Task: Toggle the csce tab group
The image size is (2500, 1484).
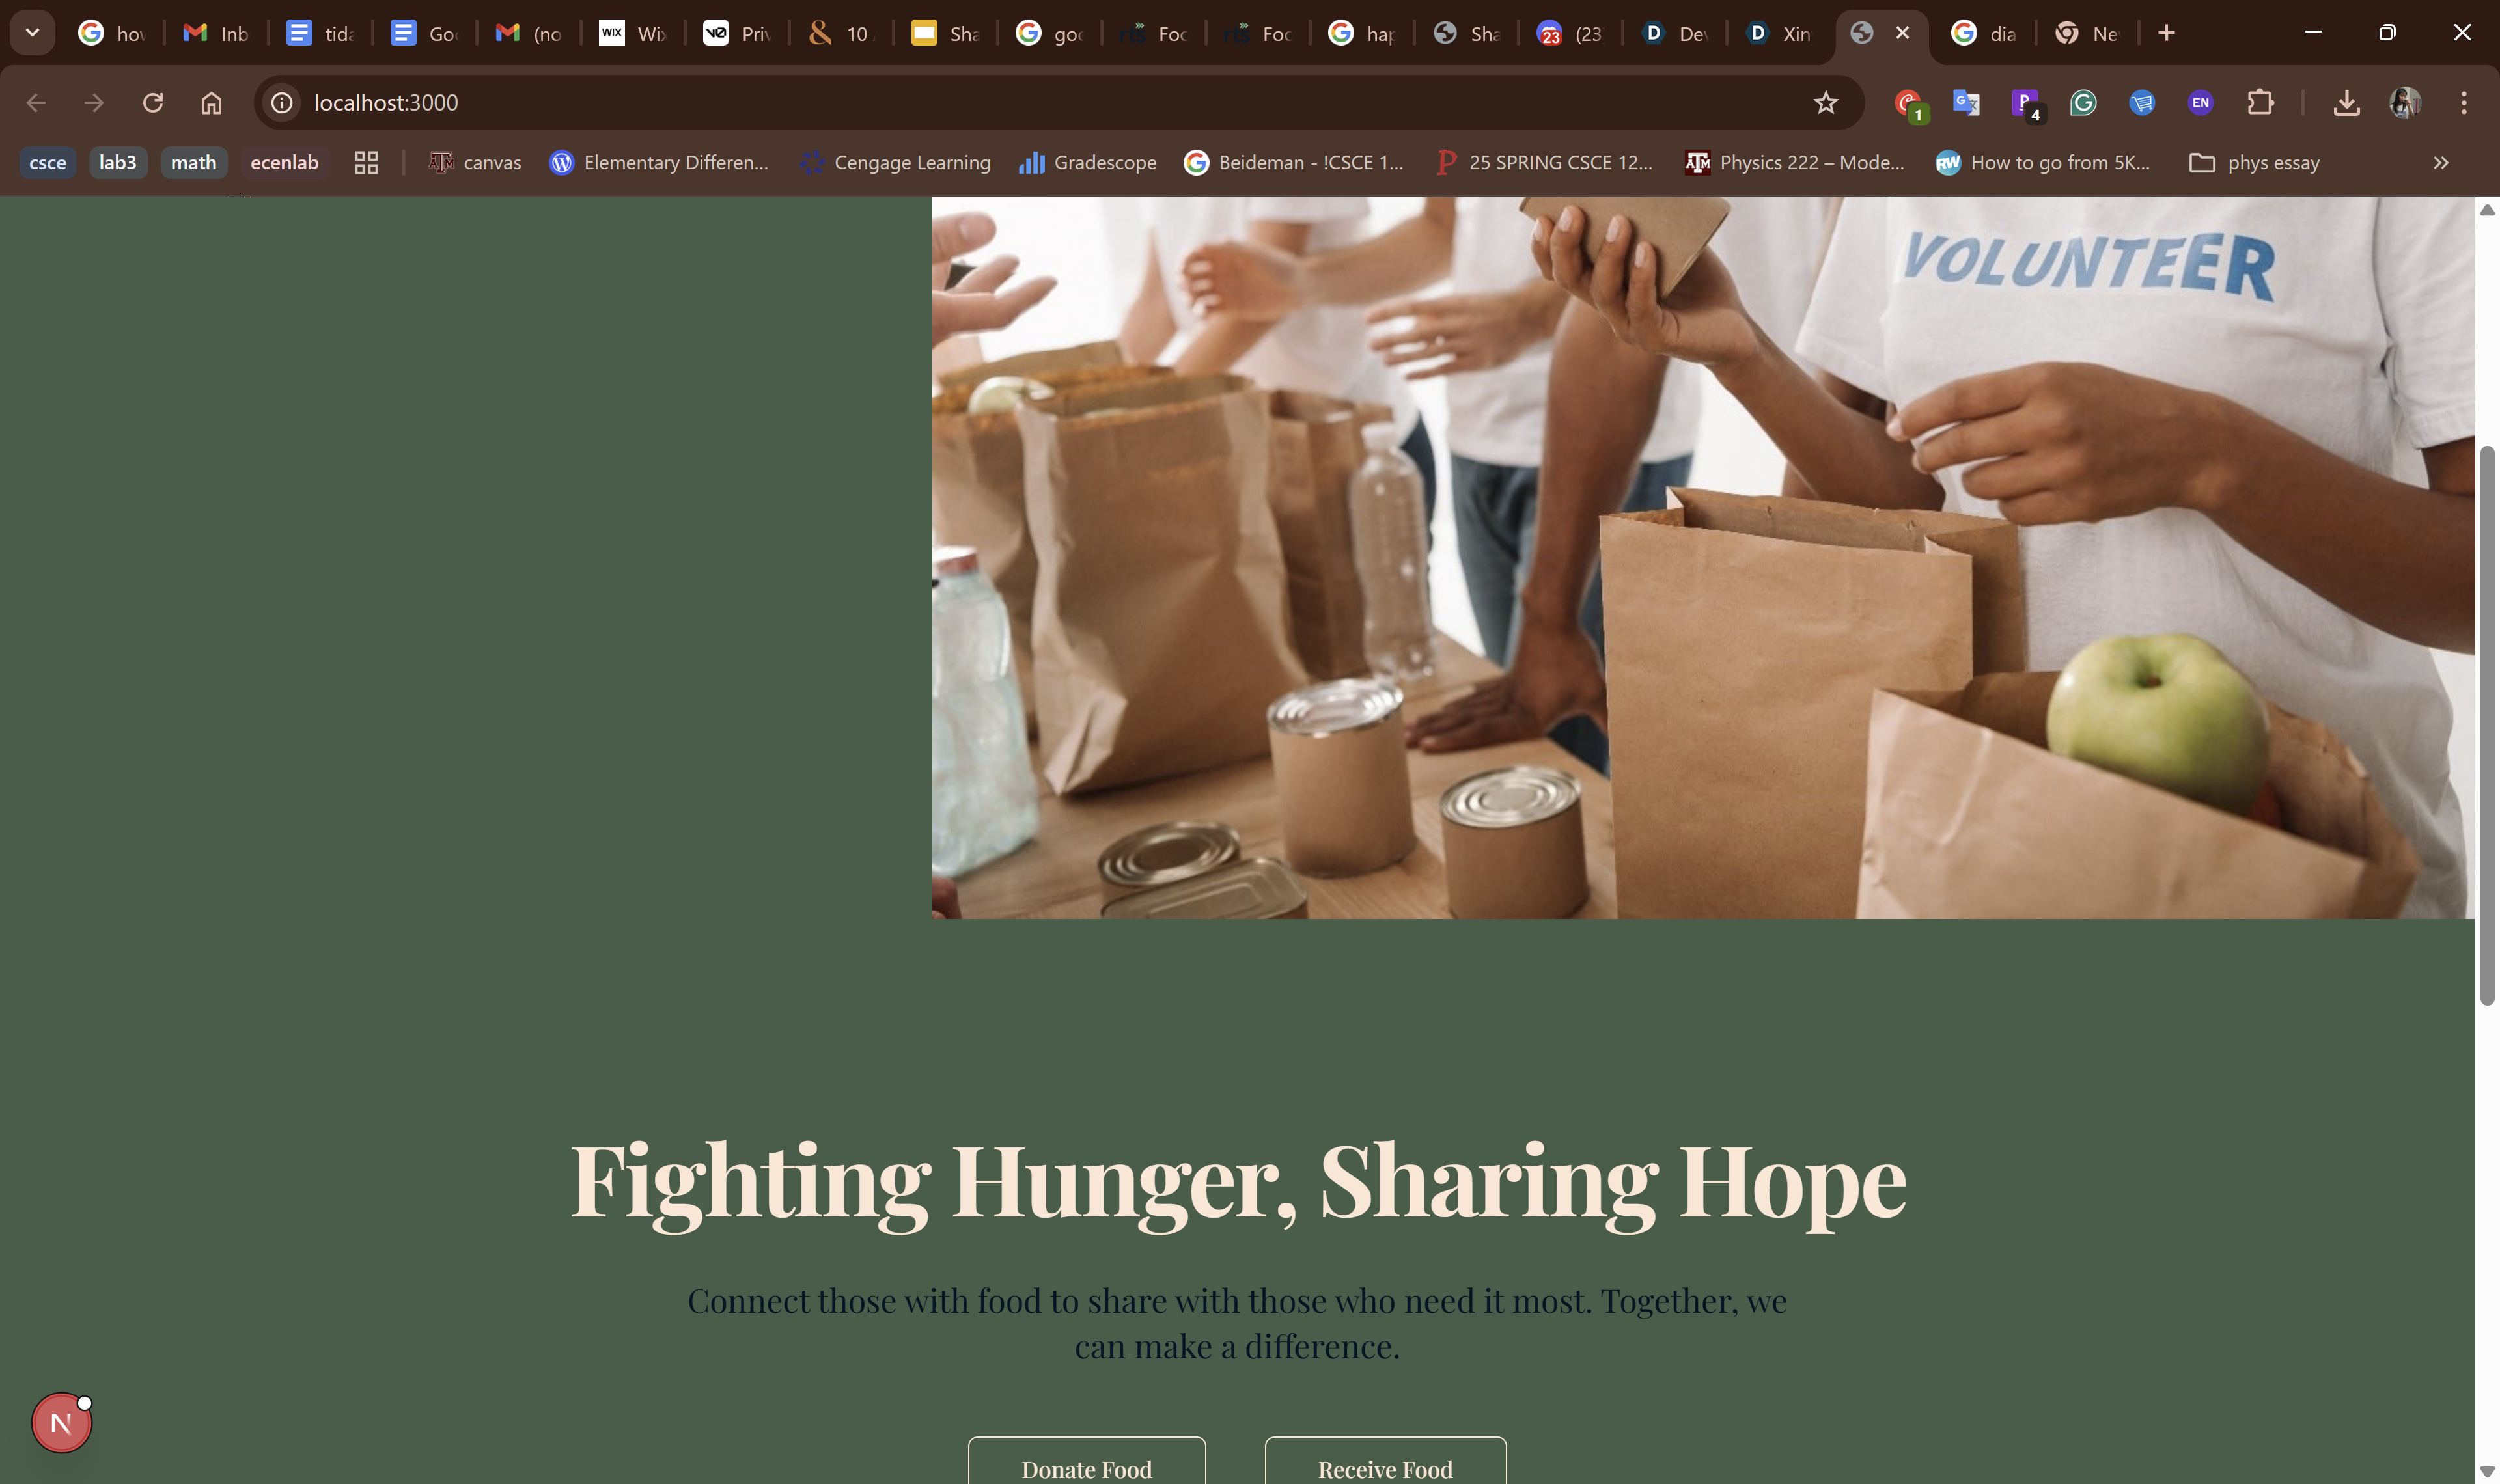Action: [x=48, y=162]
